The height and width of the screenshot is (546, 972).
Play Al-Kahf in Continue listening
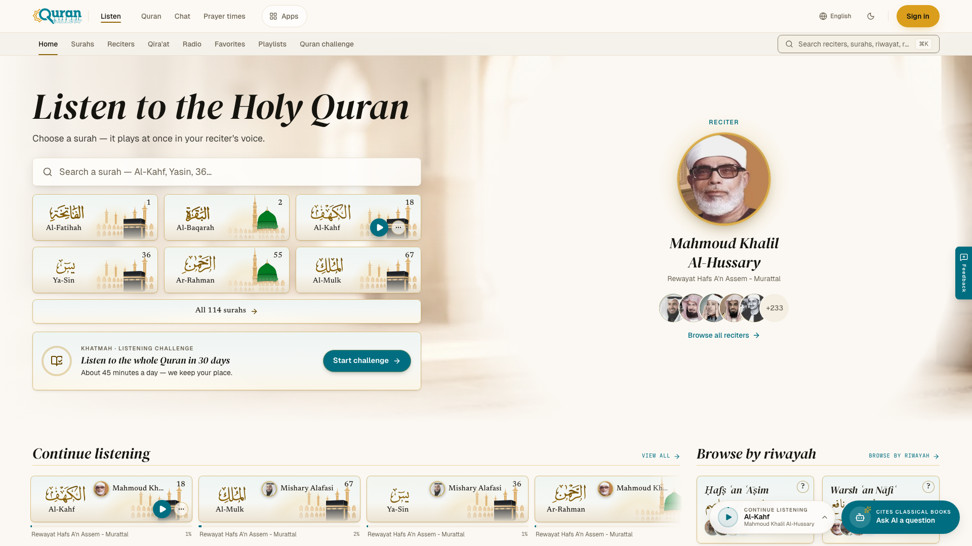162,509
